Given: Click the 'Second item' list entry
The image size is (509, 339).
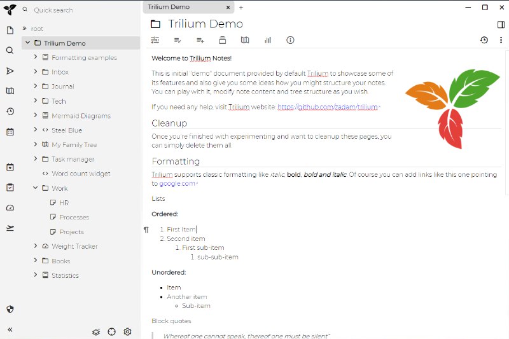Looking at the screenshot, I should (x=186, y=239).
